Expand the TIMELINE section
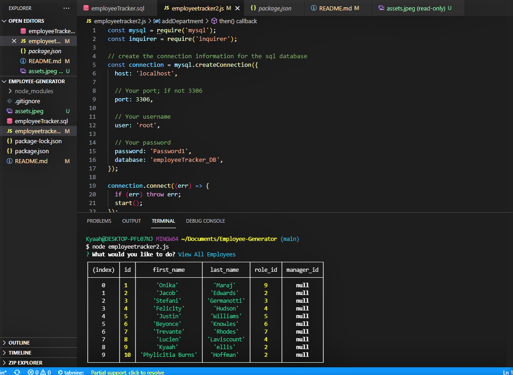 pyautogui.click(x=5, y=353)
